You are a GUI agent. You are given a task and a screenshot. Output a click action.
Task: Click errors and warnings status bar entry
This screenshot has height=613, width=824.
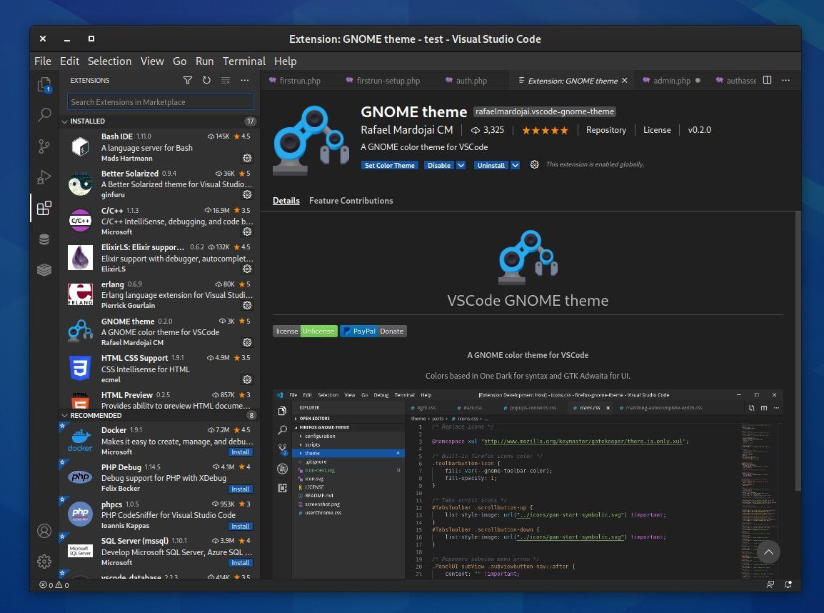[x=54, y=584]
